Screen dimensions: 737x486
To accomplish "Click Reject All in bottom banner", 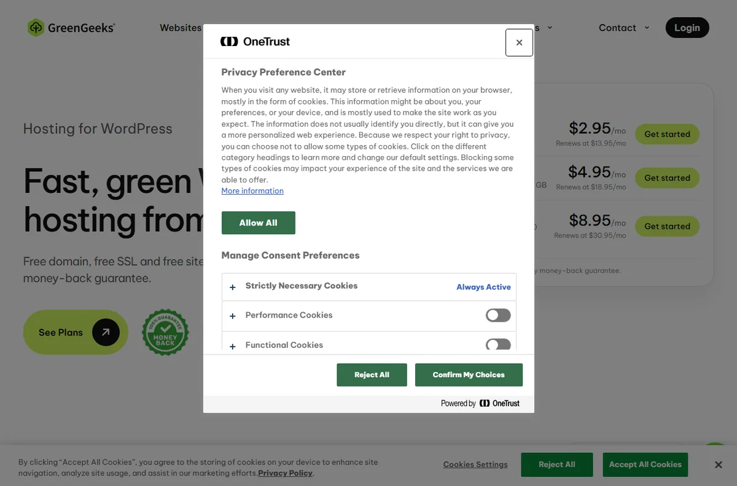I will click(557, 464).
